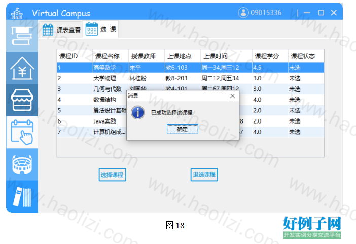The height and width of the screenshot is (244, 356).
Task: Click 未选 status in 大学物理 row
Action: pos(306,78)
